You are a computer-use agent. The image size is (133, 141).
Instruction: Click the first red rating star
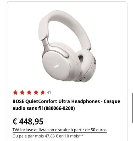15,93
